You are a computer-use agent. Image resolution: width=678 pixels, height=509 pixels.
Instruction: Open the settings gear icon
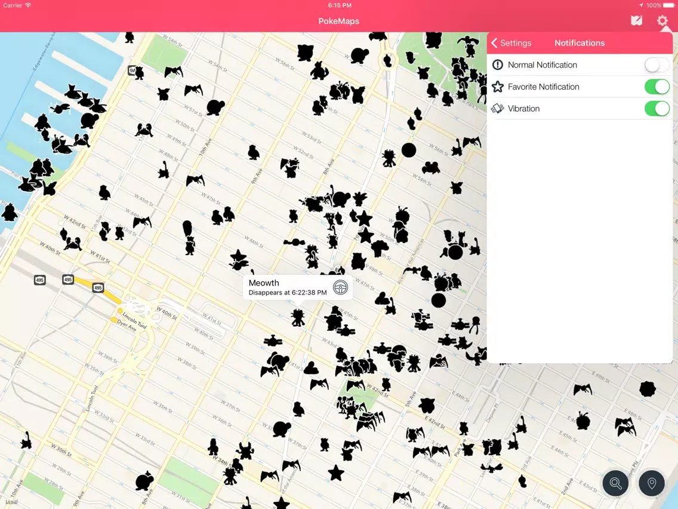tap(662, 20)
